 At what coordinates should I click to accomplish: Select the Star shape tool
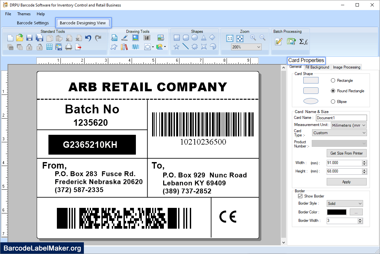click(x=177, y=46)
